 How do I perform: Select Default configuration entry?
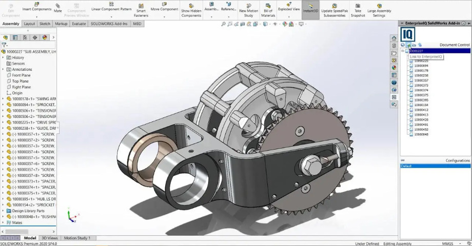coord(435,166)
